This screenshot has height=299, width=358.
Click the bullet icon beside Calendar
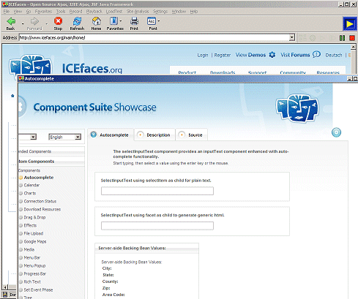click(x=21, y=185)
